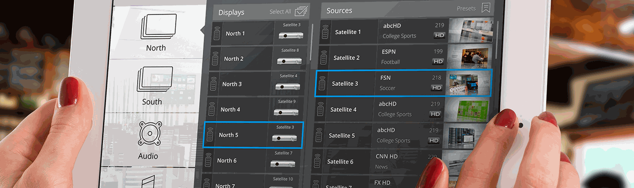The height and width of the screenshot is (188, 634).
Task: Open the North displays group icon
Action: 158,26
